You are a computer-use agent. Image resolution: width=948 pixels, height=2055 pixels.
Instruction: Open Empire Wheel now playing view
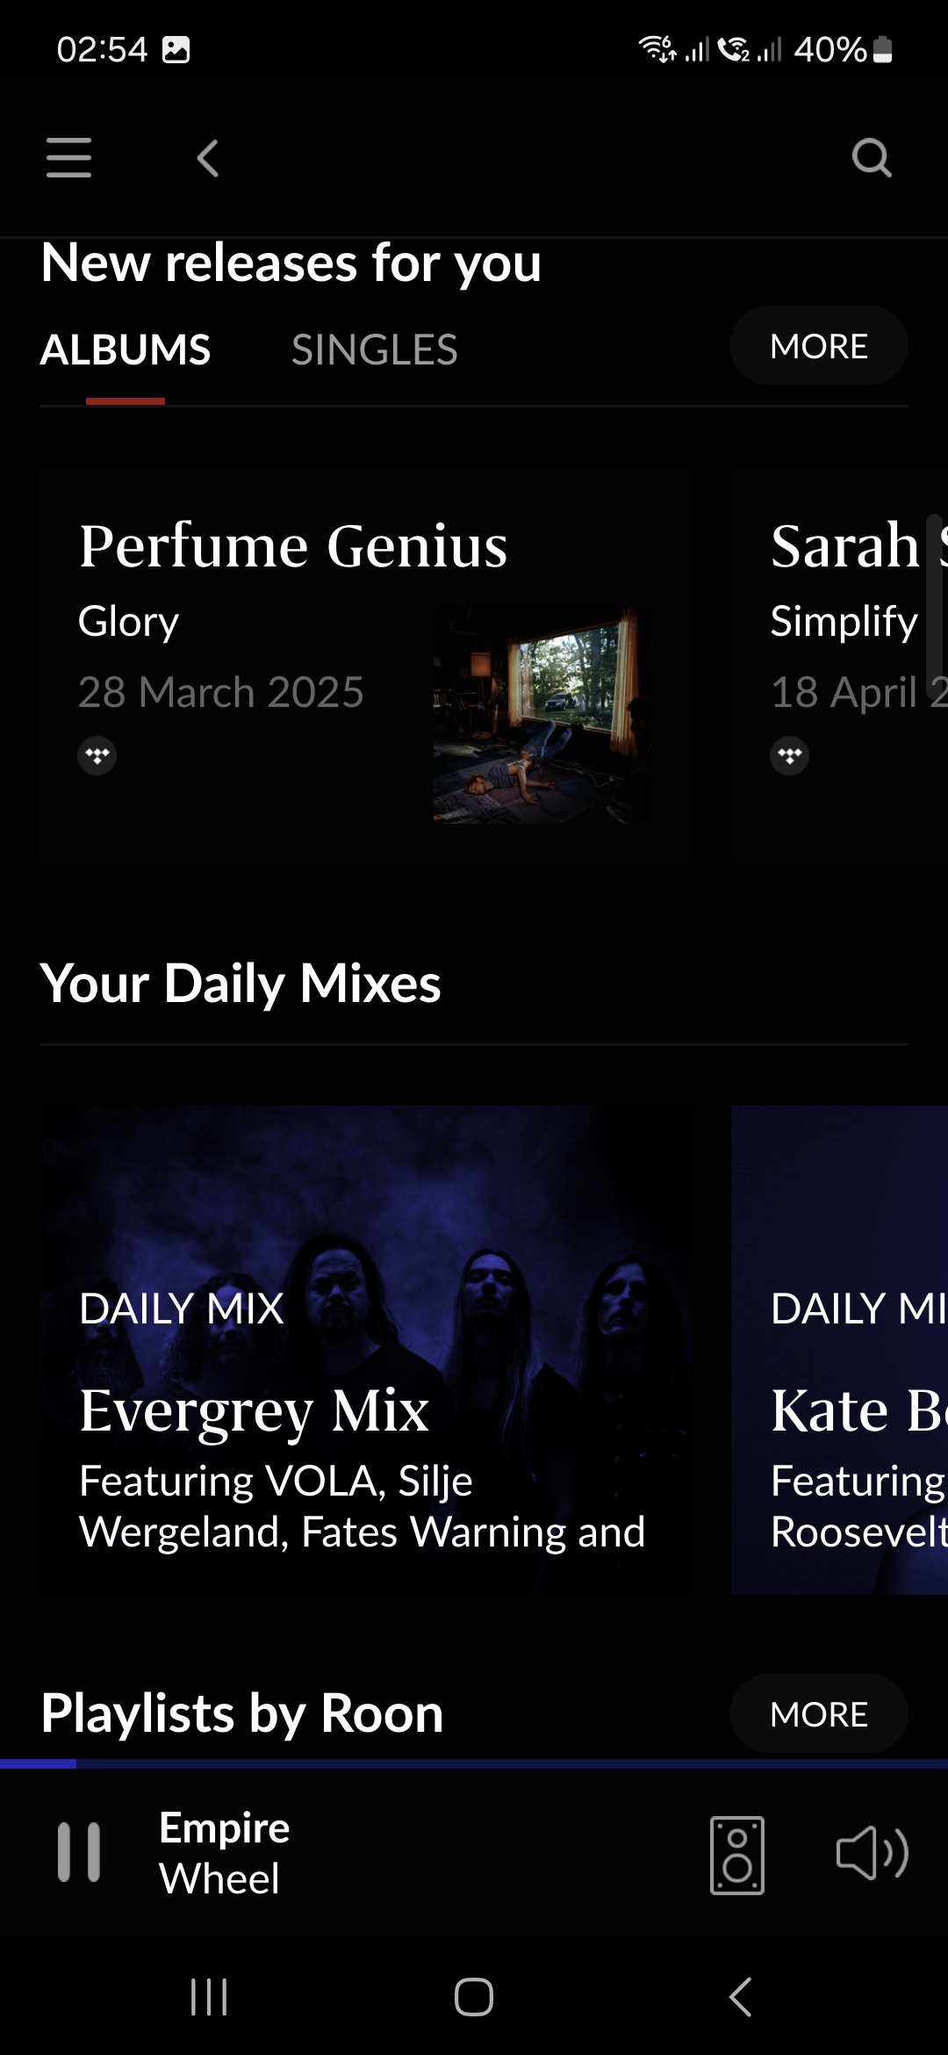point(225,1853)
